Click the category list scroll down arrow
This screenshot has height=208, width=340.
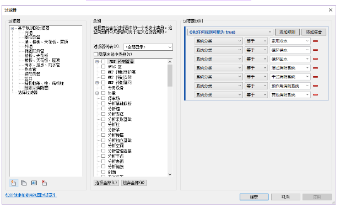click(x=170, y=174)
